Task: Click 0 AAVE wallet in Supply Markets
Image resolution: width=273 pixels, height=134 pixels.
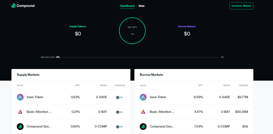Action: [x=102, y=97]
